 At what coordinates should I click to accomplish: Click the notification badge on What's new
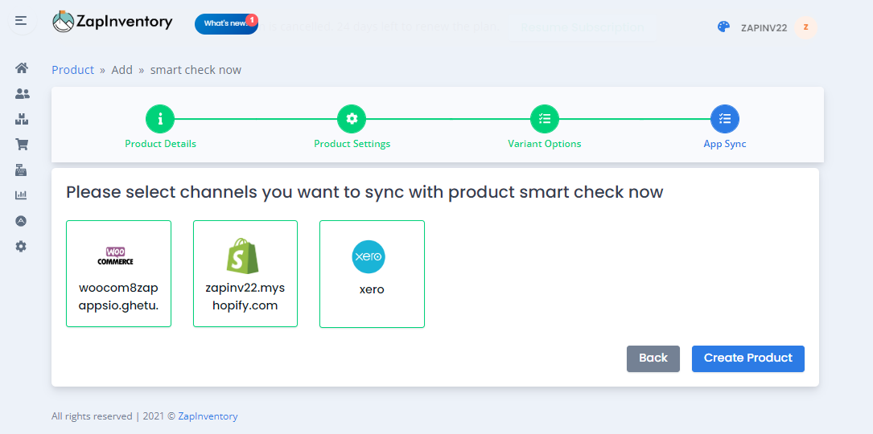252,20
